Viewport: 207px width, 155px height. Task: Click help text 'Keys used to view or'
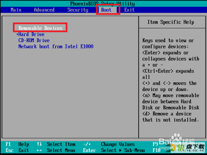168,41
